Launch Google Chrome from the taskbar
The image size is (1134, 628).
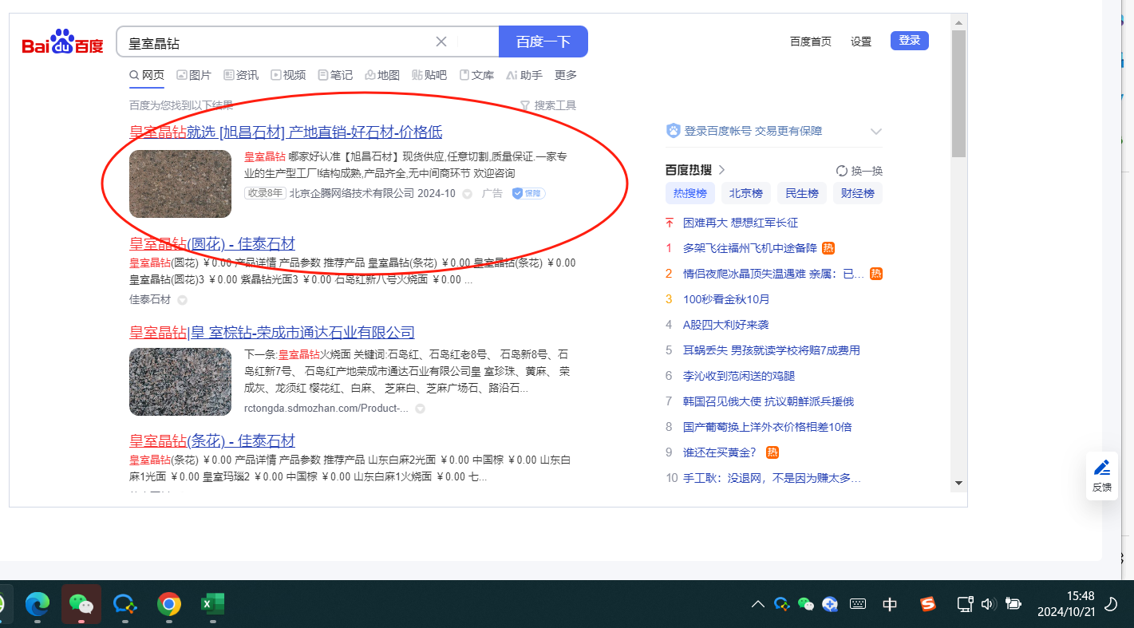[168, 604]
